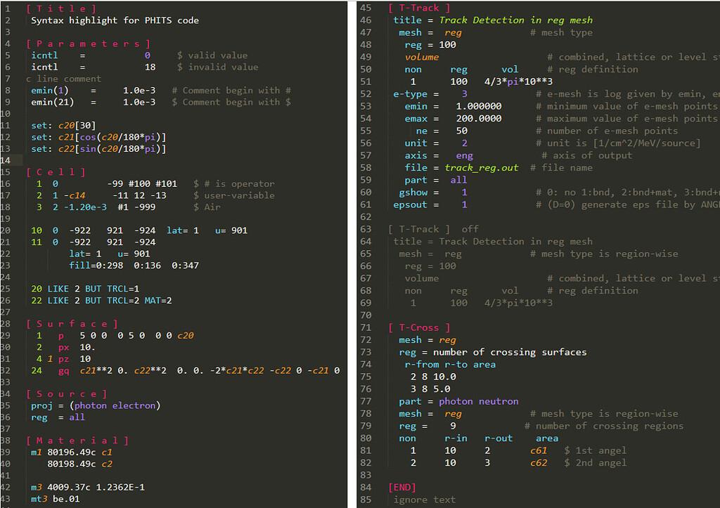Place cursor on 'c line comment' text
Viewport: 720px width, 508px height.
[63, 79]
